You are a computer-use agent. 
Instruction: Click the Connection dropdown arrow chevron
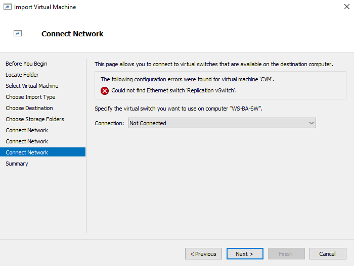click(312, 123)
